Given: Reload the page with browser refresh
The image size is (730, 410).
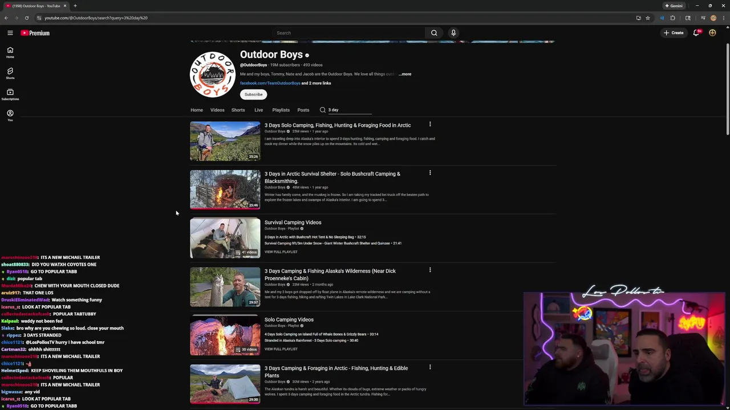Looking at the screenshot, I should [x=26, y=18].
